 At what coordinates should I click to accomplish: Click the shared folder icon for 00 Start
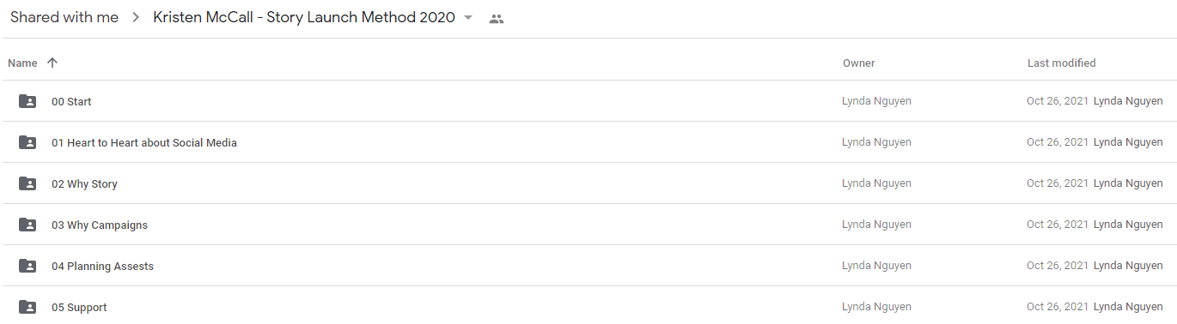tap(27, 101)
